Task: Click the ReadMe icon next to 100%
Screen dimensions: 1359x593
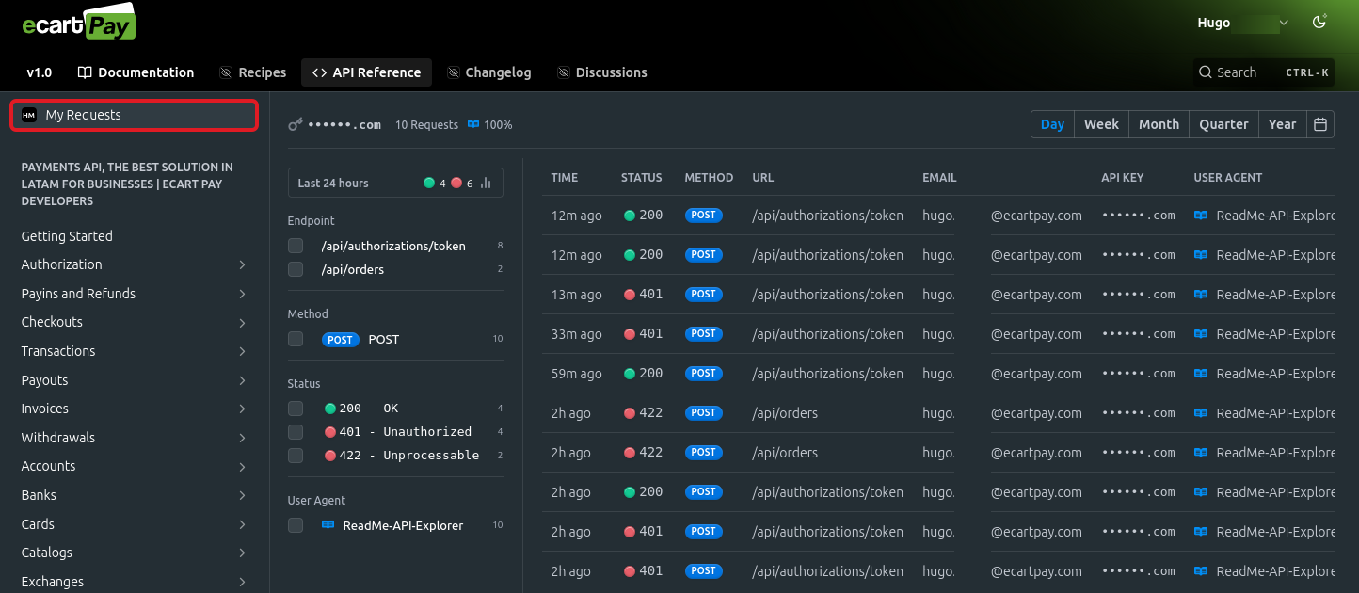Action: [x=473, y=124]
